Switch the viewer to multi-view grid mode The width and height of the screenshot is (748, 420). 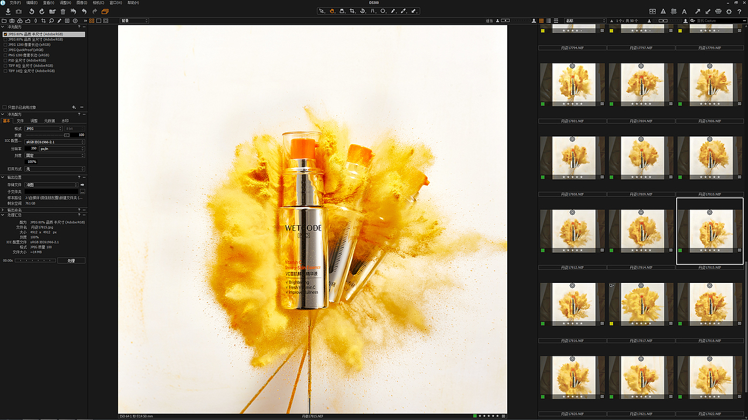coord(91,20)
